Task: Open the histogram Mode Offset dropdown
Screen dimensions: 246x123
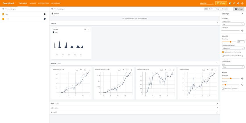Action: [233, 67]
